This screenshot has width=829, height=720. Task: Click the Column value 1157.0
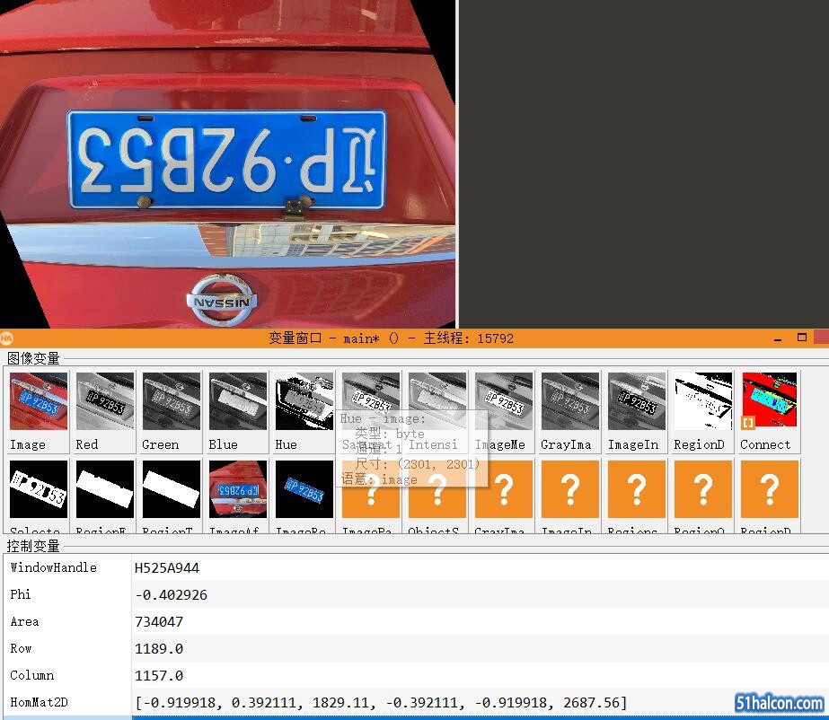pos(159,676)
